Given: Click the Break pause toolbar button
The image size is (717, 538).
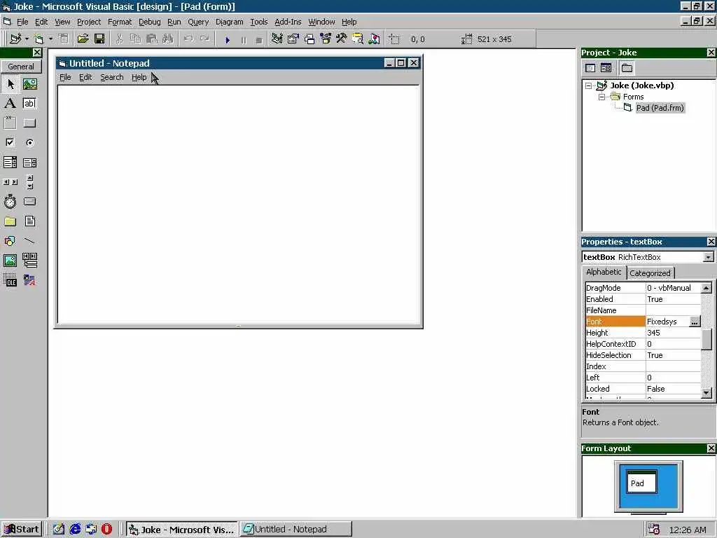Looking at the screenshot, I should tap(243, 40).
